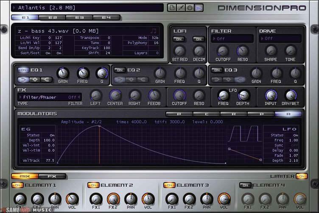Select EQ3 high shelf filter shape

coord(240,79)
